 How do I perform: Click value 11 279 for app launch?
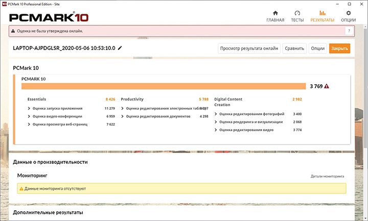pyautogui.click(x=110, y=108)
